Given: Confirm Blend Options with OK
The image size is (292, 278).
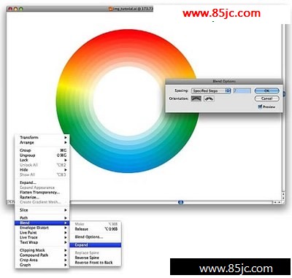Looking at the screenshot, I should tap(266, 90).
